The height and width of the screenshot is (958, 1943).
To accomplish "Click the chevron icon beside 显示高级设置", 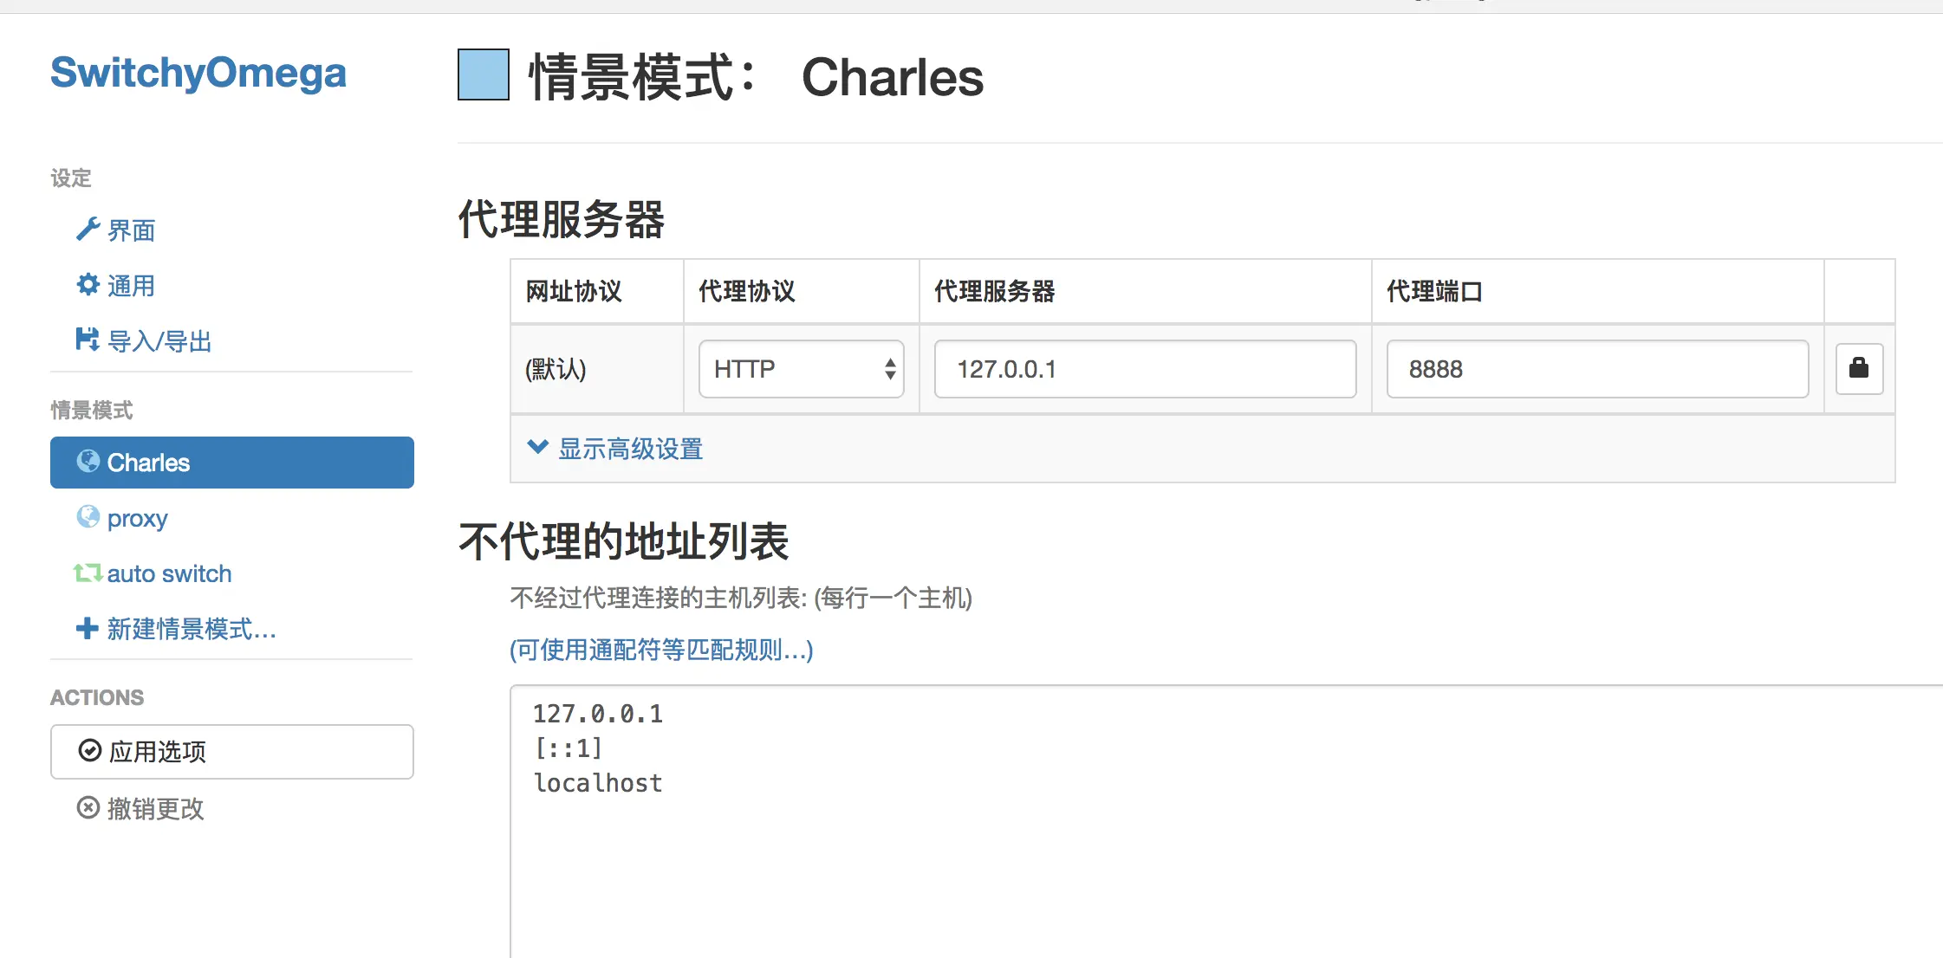I will [538, 447].
